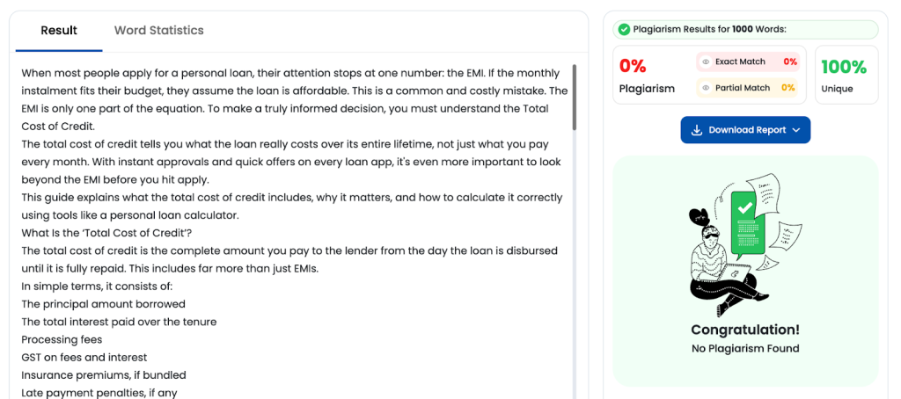The image size is (901, 399).
Task: Click the "What Is the 'Total Cost of Credit'?" line
Action: point(106,233)
